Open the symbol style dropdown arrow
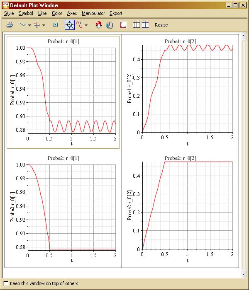This screenshot has height=290, width=249. tap(44, 25)
